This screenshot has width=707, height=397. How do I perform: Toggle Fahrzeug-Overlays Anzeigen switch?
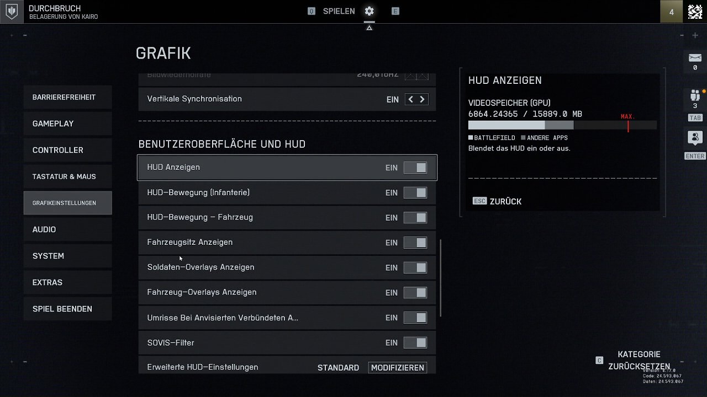(415, 293)
